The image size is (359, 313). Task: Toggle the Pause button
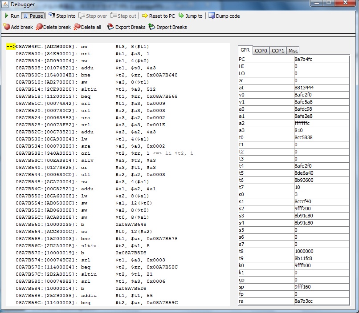(33, 16)
